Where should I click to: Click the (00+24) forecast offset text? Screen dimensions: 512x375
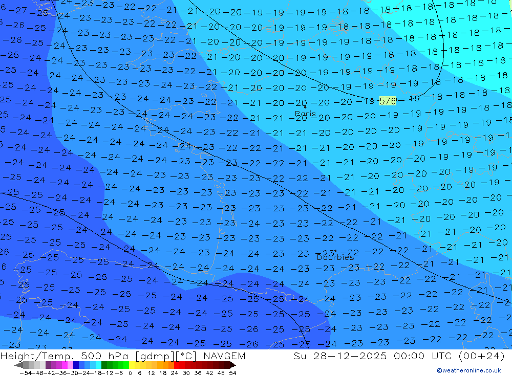click(482, 356)
